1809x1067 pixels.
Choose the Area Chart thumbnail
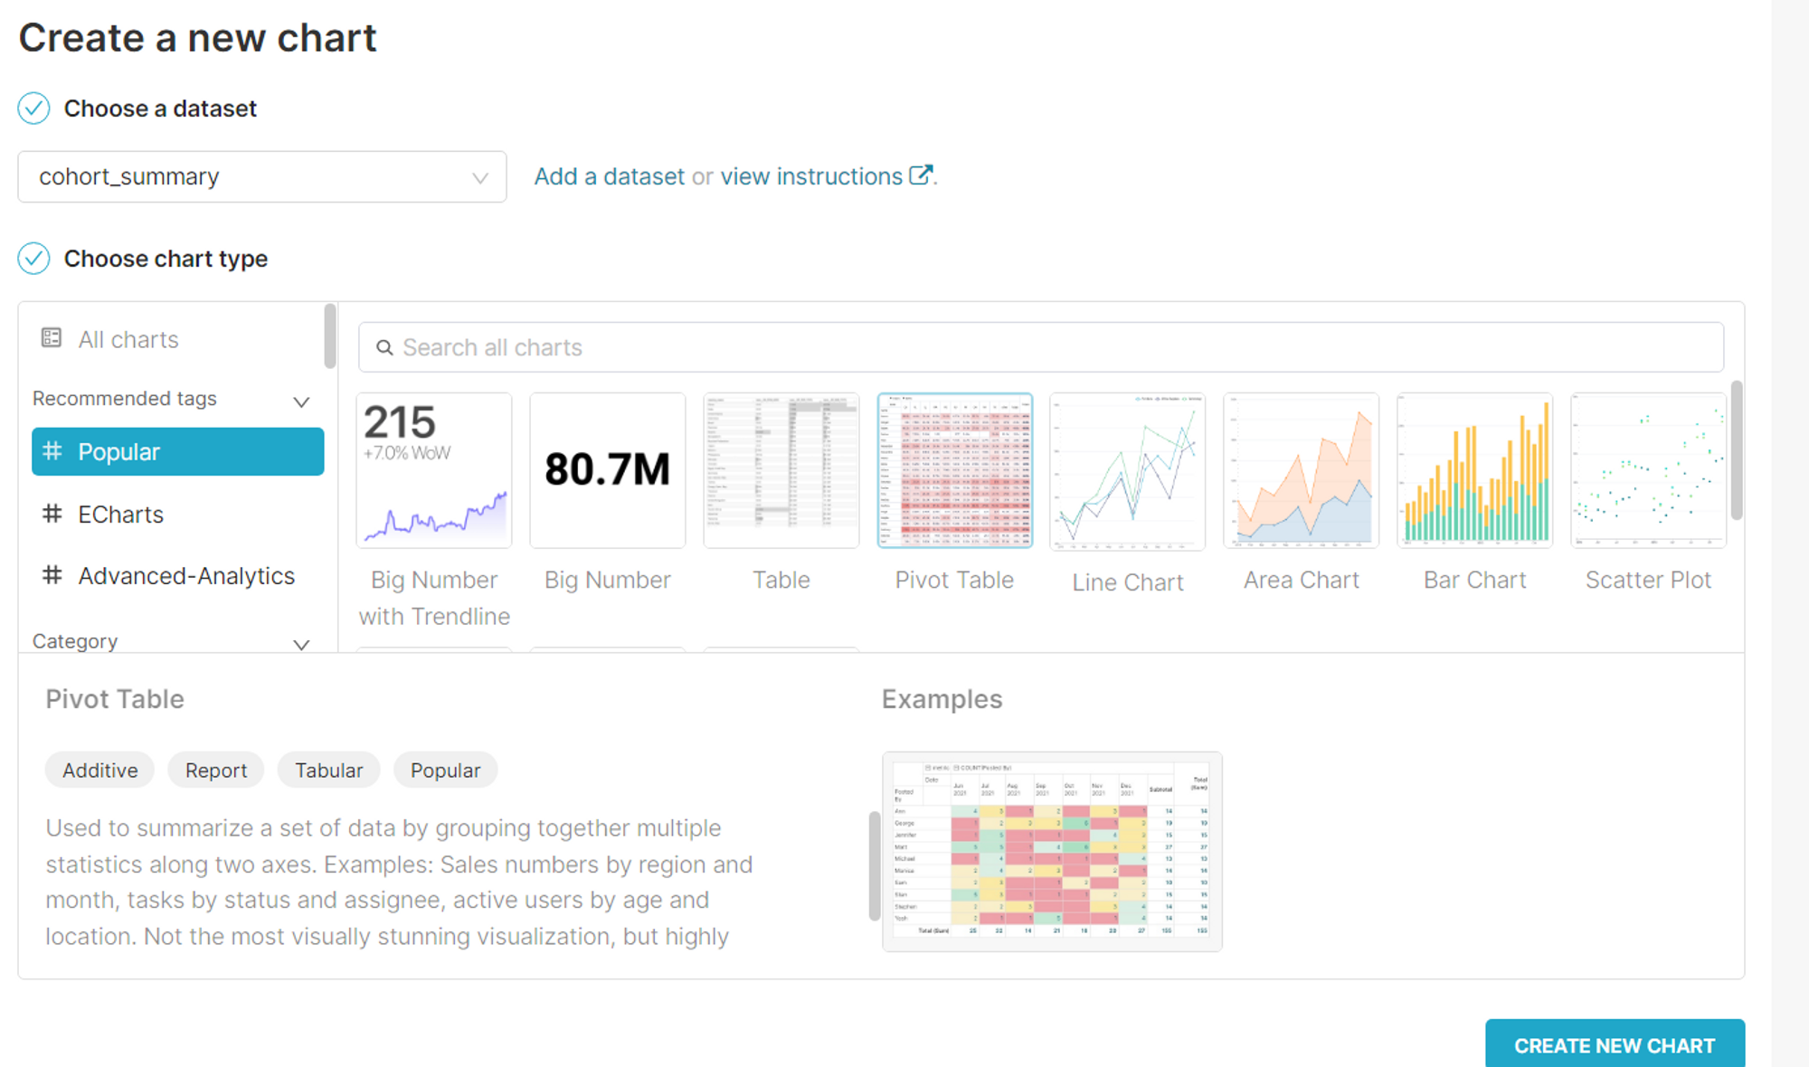coord(1301,470)
